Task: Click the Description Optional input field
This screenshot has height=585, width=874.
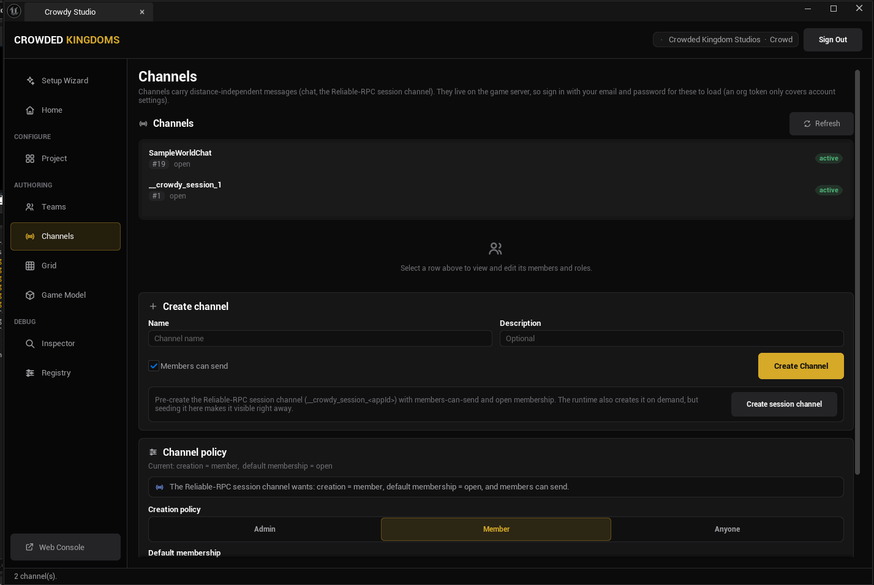Action: pos(672,339)
